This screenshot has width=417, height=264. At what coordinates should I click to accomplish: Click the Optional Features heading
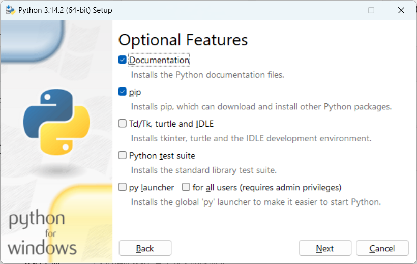tap(183, 40)
